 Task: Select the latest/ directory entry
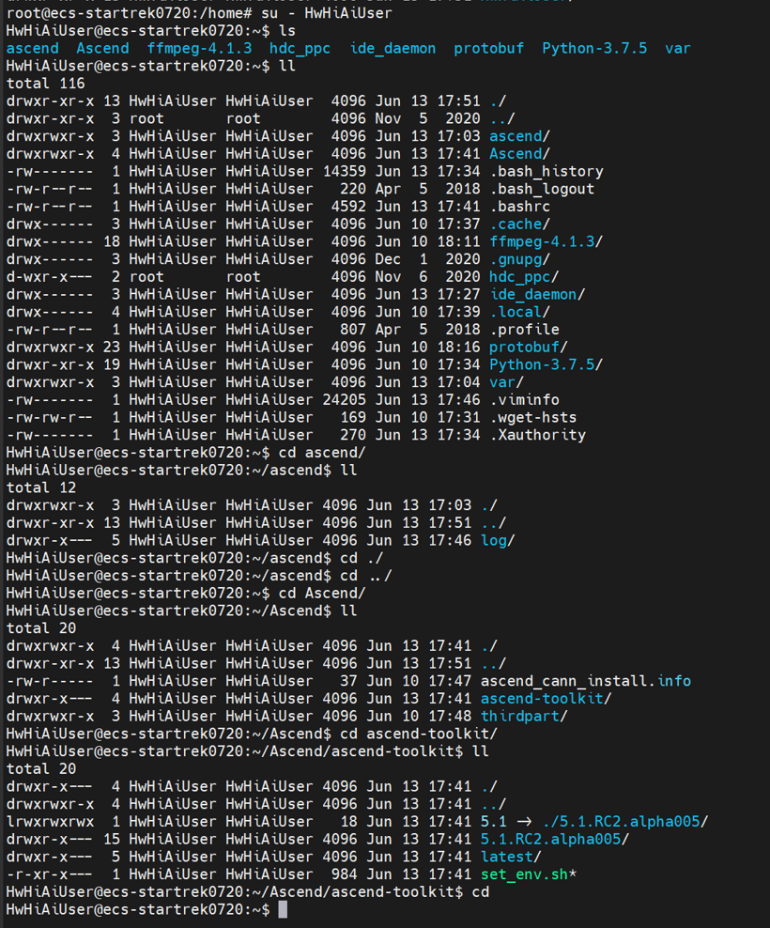coord(510,857)
